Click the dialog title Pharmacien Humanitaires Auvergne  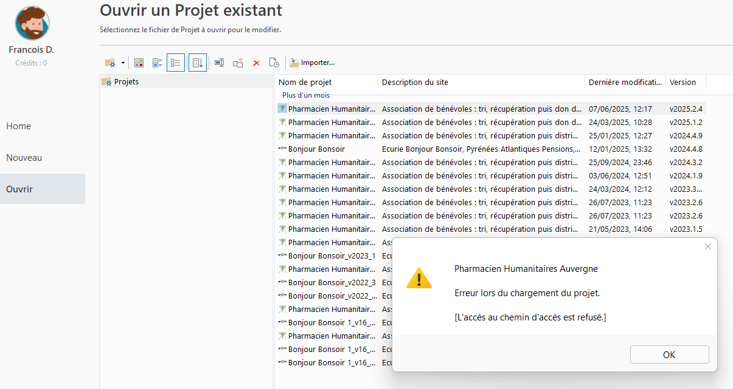click(x=526, y=269)
